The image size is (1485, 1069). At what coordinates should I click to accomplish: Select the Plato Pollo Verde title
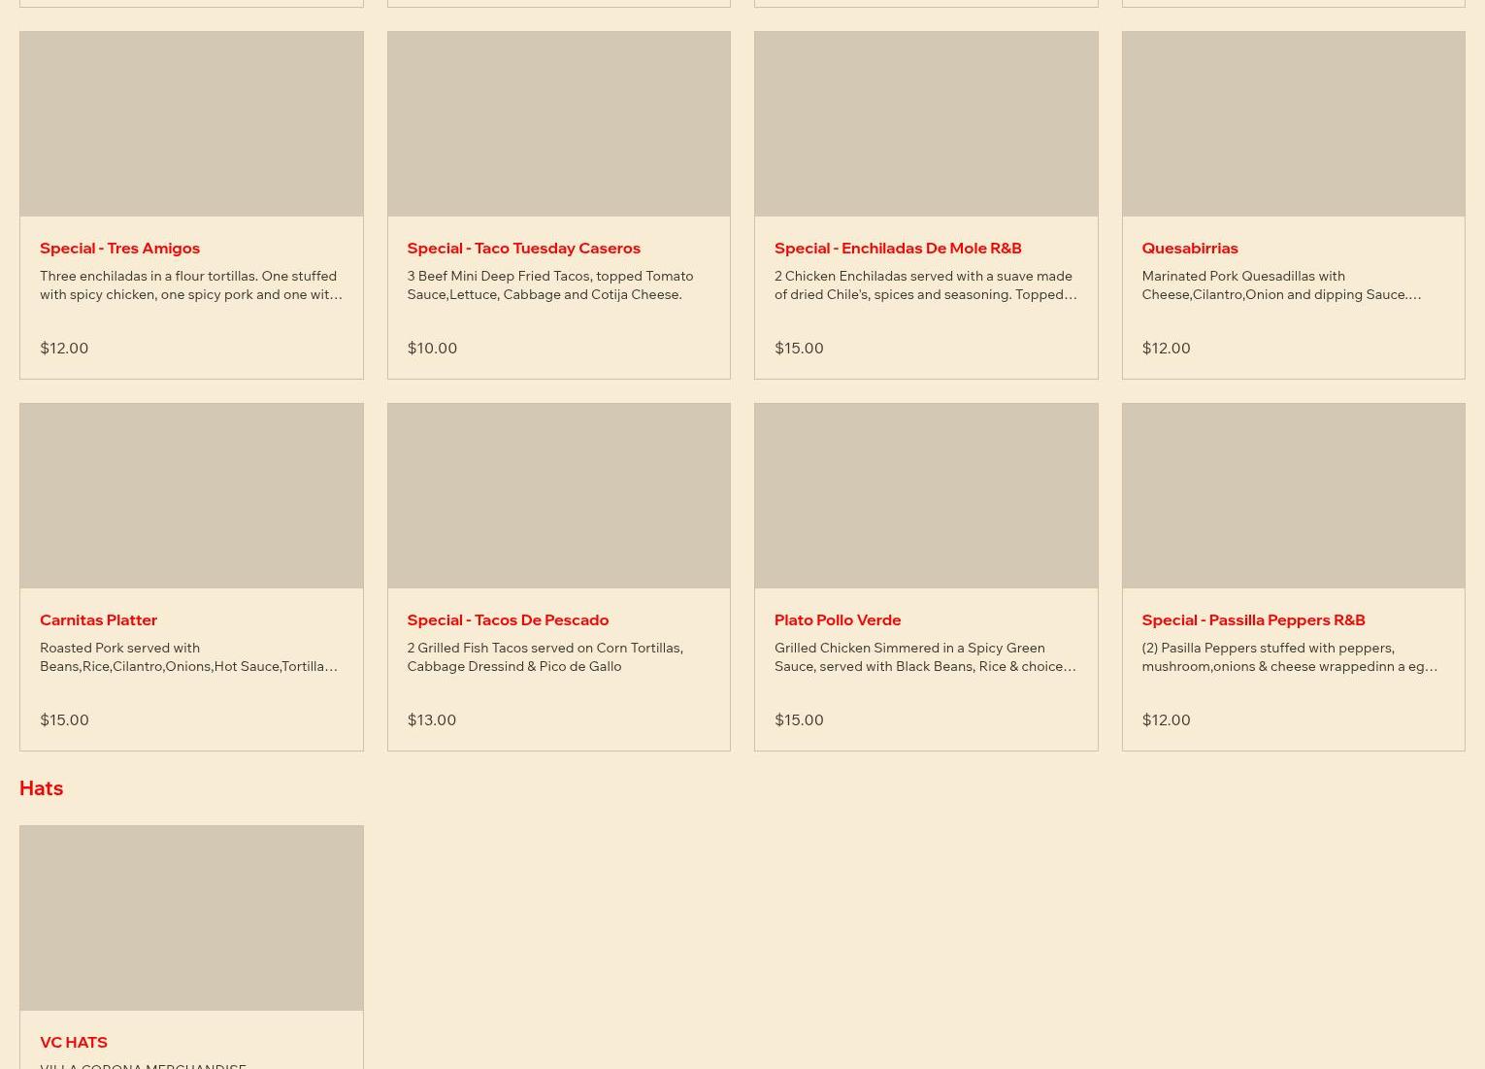point(838,619)
